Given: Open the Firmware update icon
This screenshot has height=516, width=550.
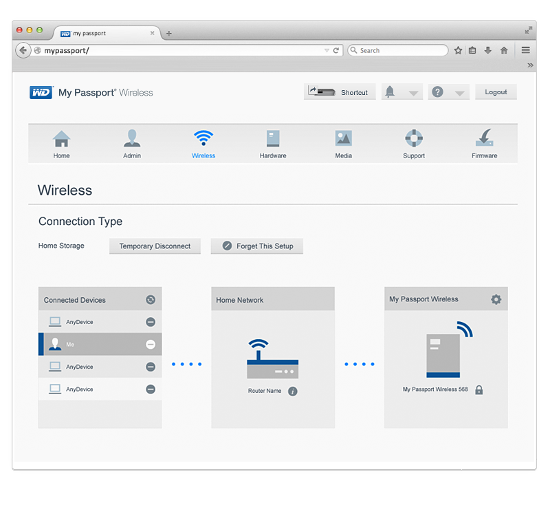Looking at the screenshot, I should (485, 138).
